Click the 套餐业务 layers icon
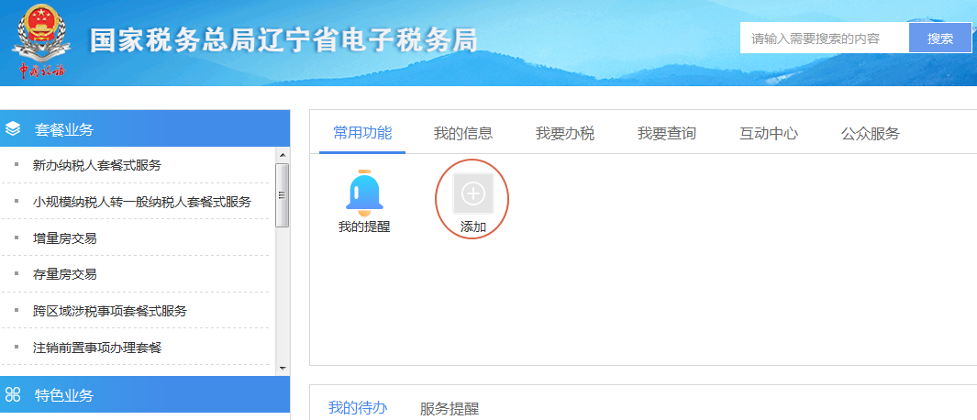Viewport: 977px width, 420px height. tap(13, 129)
